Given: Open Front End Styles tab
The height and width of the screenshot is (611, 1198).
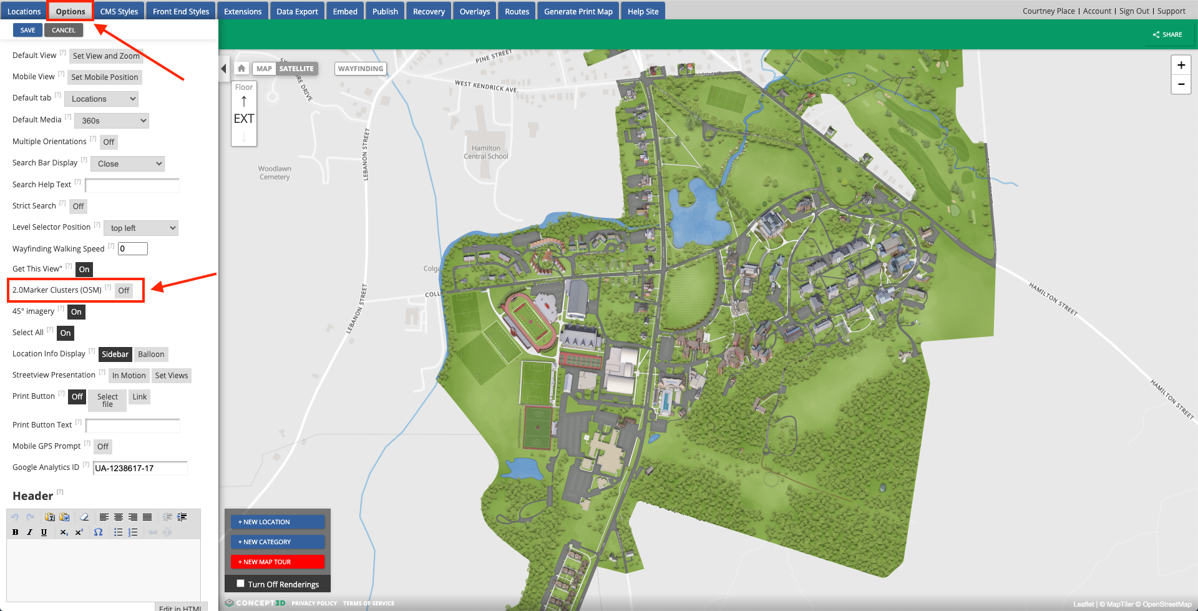Looking at the screenshot, I should pyautogui.click(x=181, y=11).
